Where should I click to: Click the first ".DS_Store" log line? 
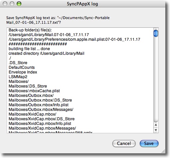(18, 63)
